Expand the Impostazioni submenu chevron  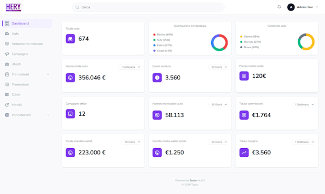click(x=48, y=115)
